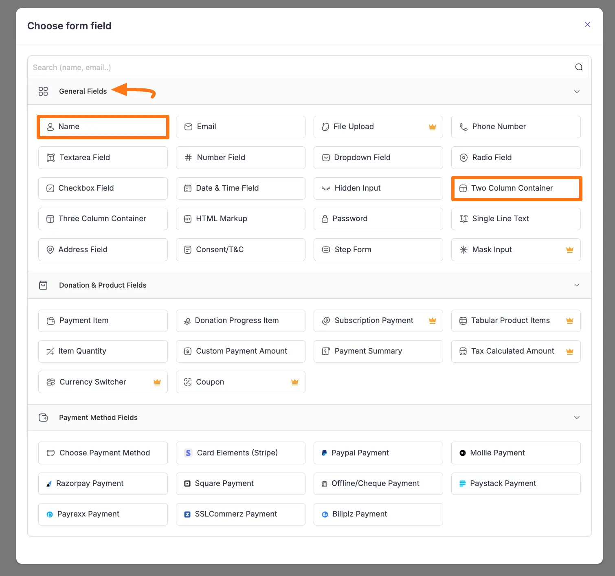This screenshot has width=615, height=576.
Task: Add the Donation Progress Item field
Action: pyautogui.click(x=240, y=321)
